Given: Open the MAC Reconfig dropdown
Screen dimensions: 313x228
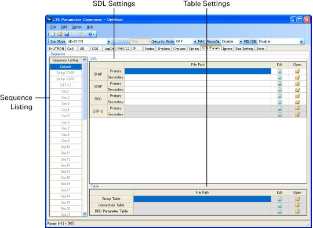Looking at the screenshot, I should pyautogui.click(x=241, y=42).
